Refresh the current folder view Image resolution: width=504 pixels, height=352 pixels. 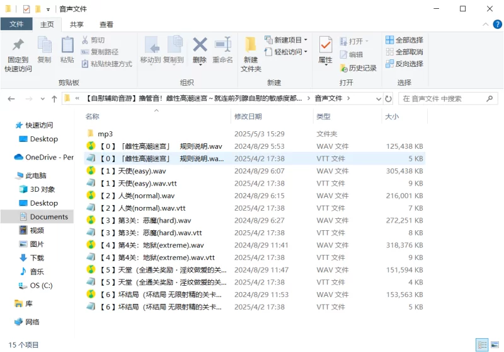coord(388,99)
